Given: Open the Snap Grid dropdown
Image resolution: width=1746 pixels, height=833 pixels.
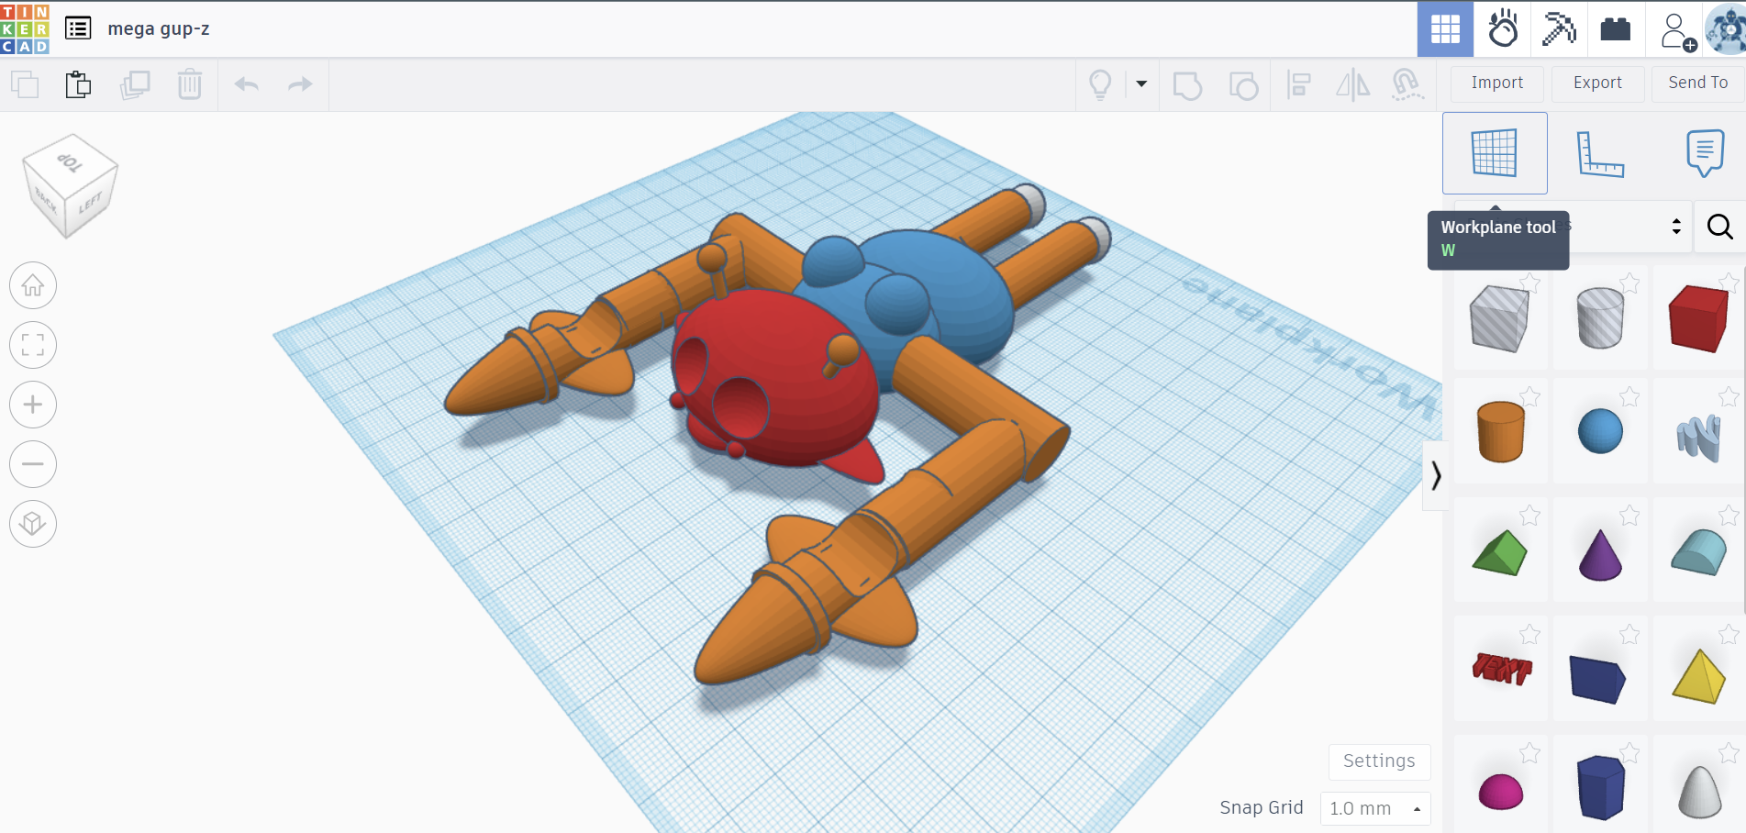Looking at the screenshot, I should [x=1374, y=808].
